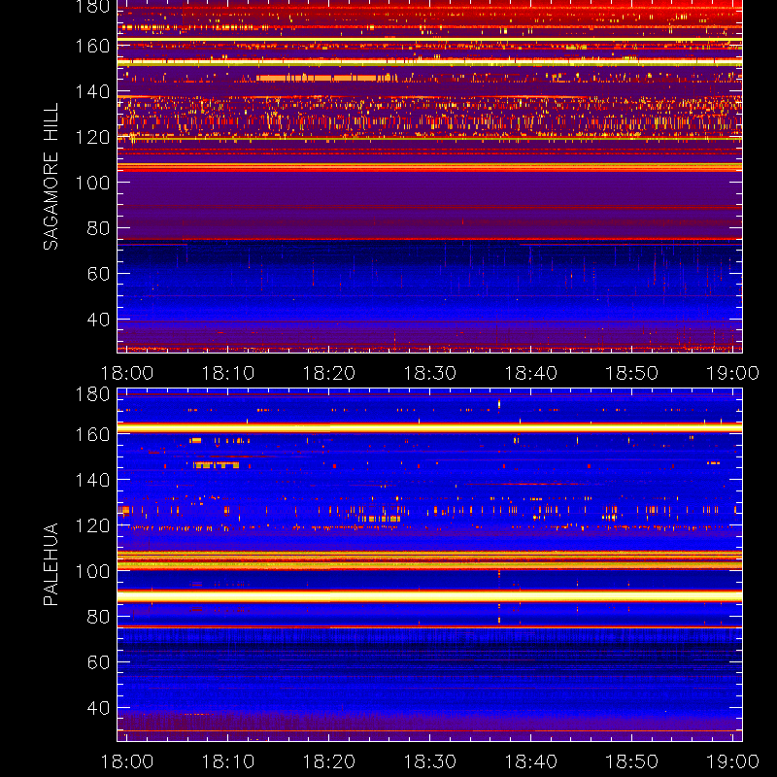Choose the 40 frequency tick on Palehua axis

(x=98, y=708)
